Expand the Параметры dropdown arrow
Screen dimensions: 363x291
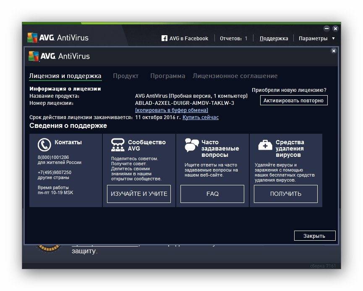pos(333,39)
